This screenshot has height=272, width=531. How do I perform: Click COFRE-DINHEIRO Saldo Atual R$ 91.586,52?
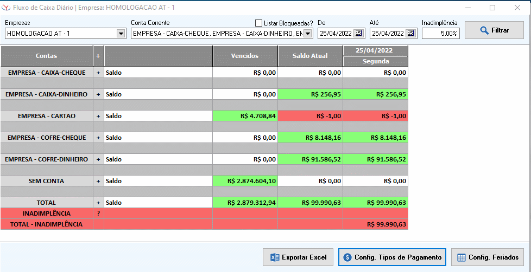[x=310, y=159]
